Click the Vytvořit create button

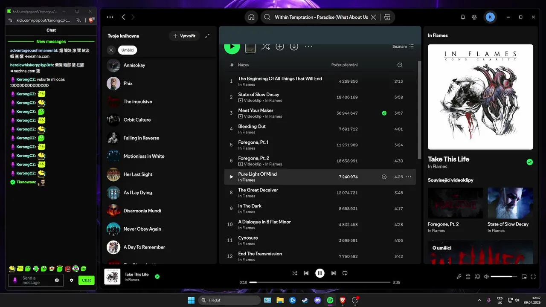[184, 36]
